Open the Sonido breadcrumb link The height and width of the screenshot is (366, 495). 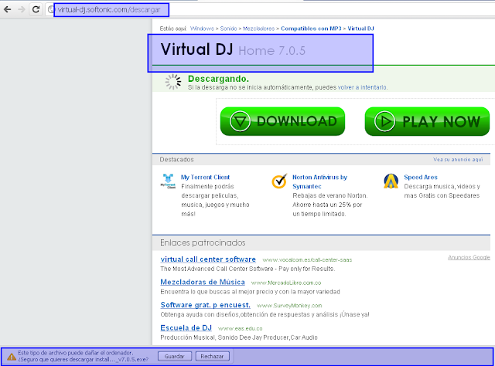click(x=228, y=29)
